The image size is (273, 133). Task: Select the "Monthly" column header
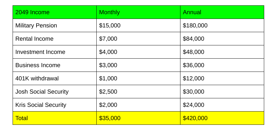pyautogui.click(x=110, y=12)
